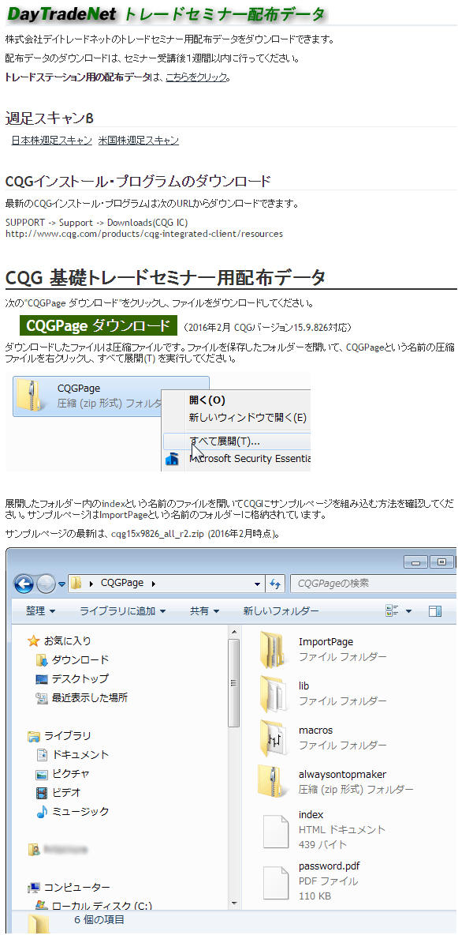Click the ImportPage file name

tap(326, 642)
